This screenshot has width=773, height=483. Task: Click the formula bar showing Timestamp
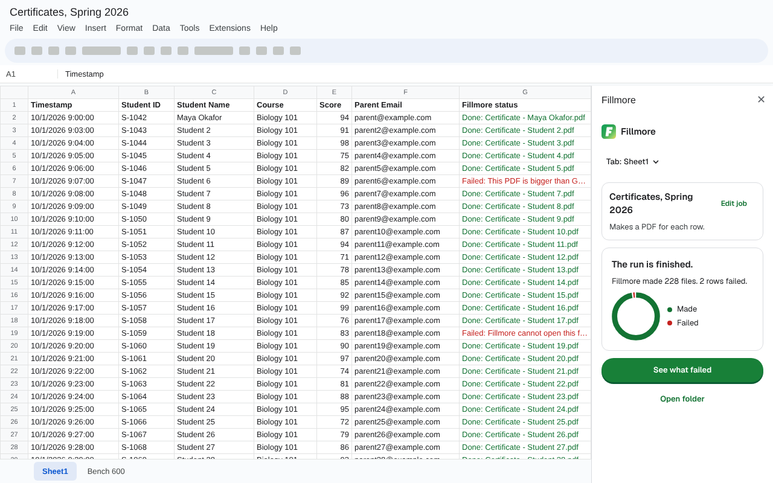pyautogui.click(x=415, y=74)
